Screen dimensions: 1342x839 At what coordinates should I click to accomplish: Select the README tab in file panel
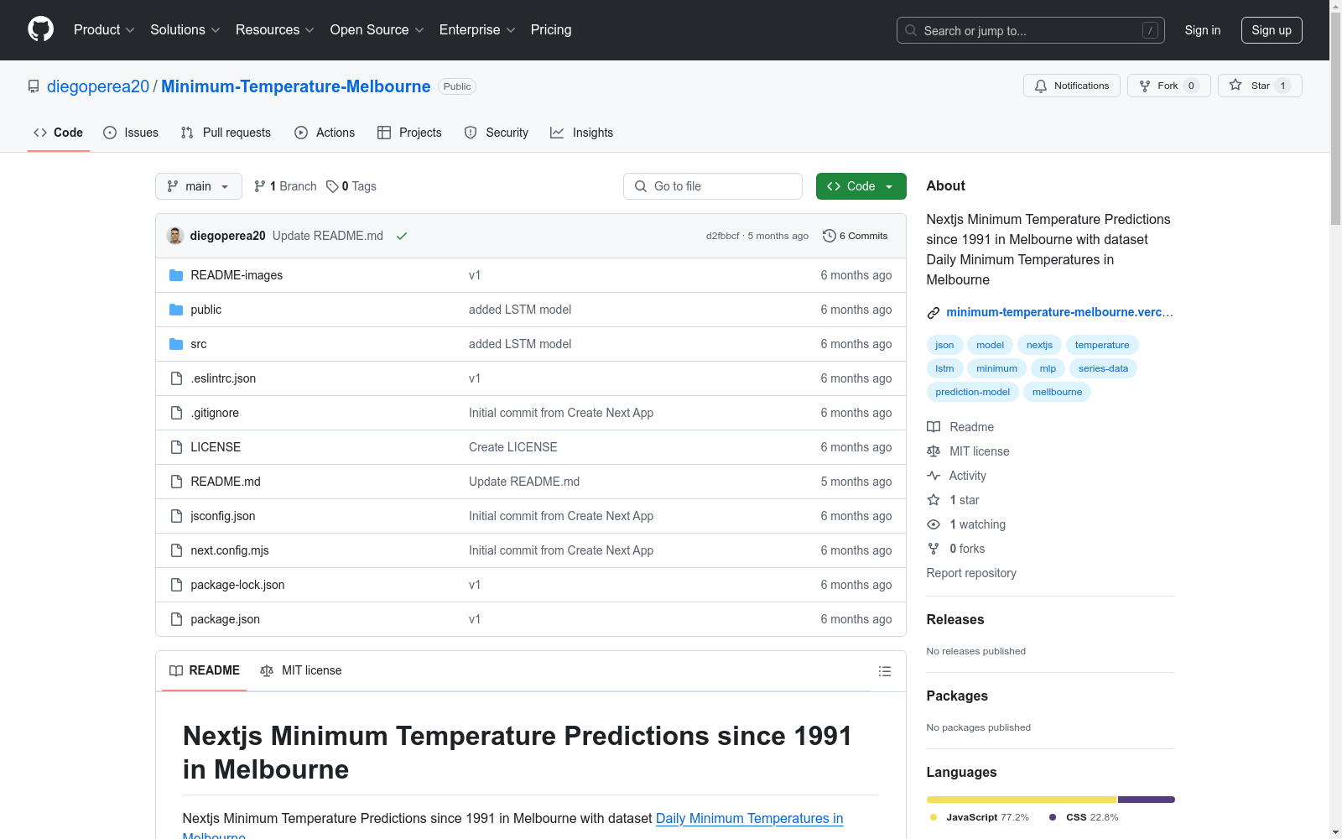tap(205, 670)
